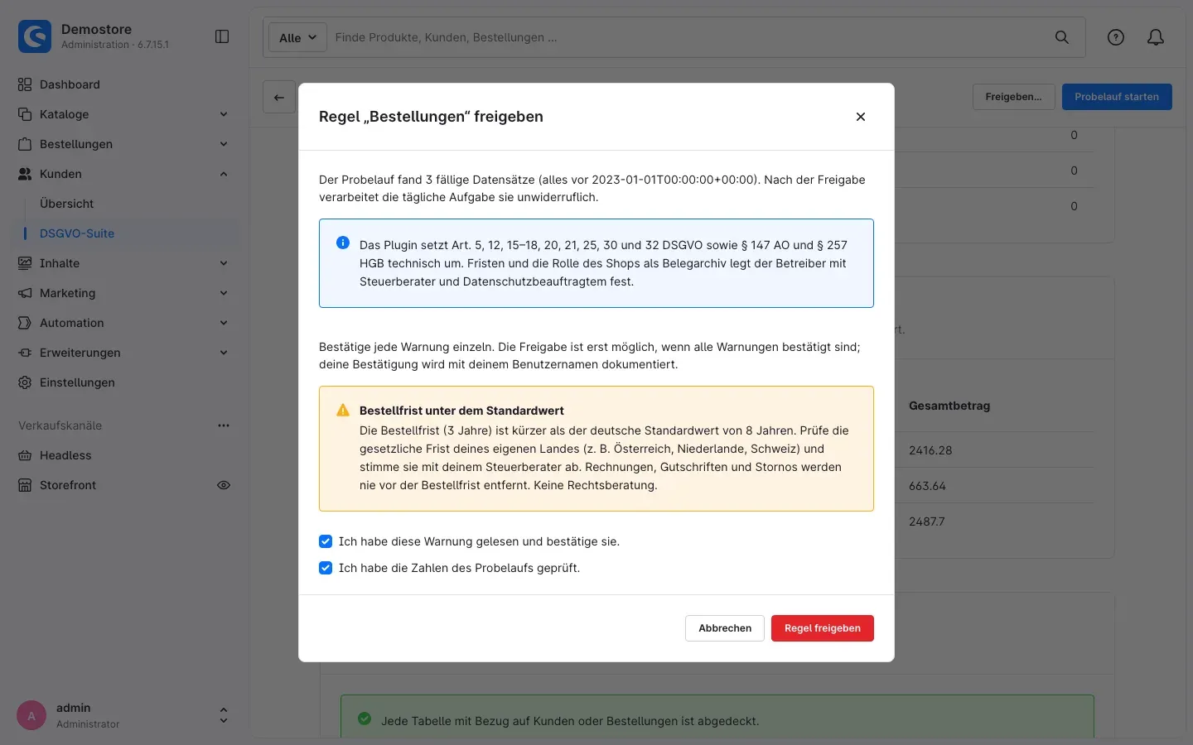Click the Marketing megaphone icon

coord(25,293)
